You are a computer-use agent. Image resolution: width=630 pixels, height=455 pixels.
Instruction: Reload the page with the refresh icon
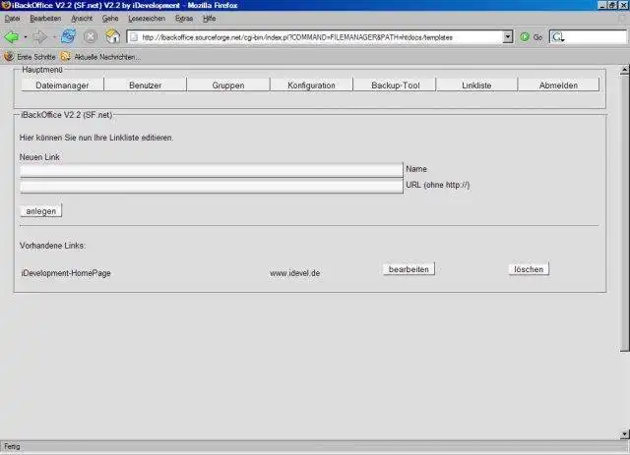(x=68, y=37)
